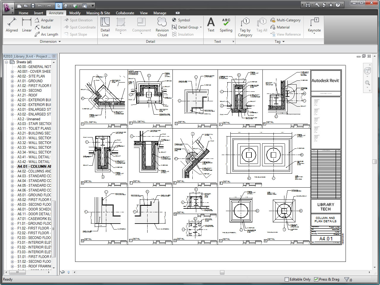
Task: Click the Material tag tool
Action: tap(280, 27)
